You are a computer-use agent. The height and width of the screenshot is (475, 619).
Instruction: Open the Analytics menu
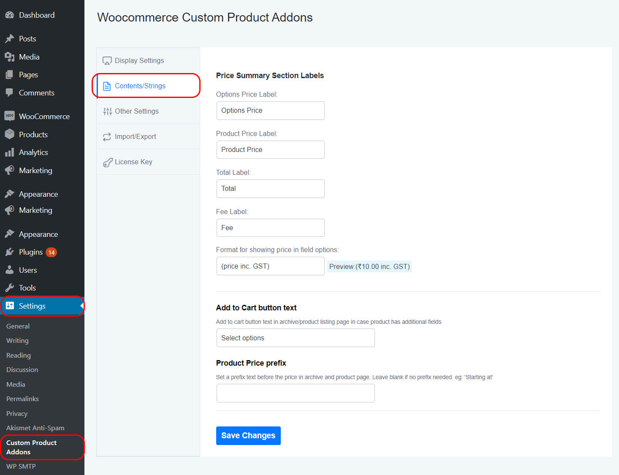[x=42, y=152]
